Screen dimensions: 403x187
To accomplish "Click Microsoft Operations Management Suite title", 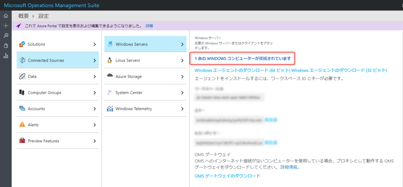I will pyautogui.click(x=52, y=5).
